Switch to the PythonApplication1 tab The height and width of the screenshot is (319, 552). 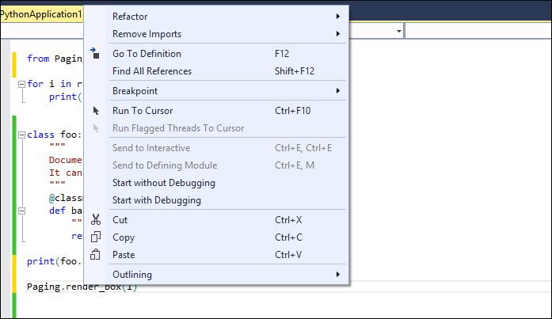41,15
